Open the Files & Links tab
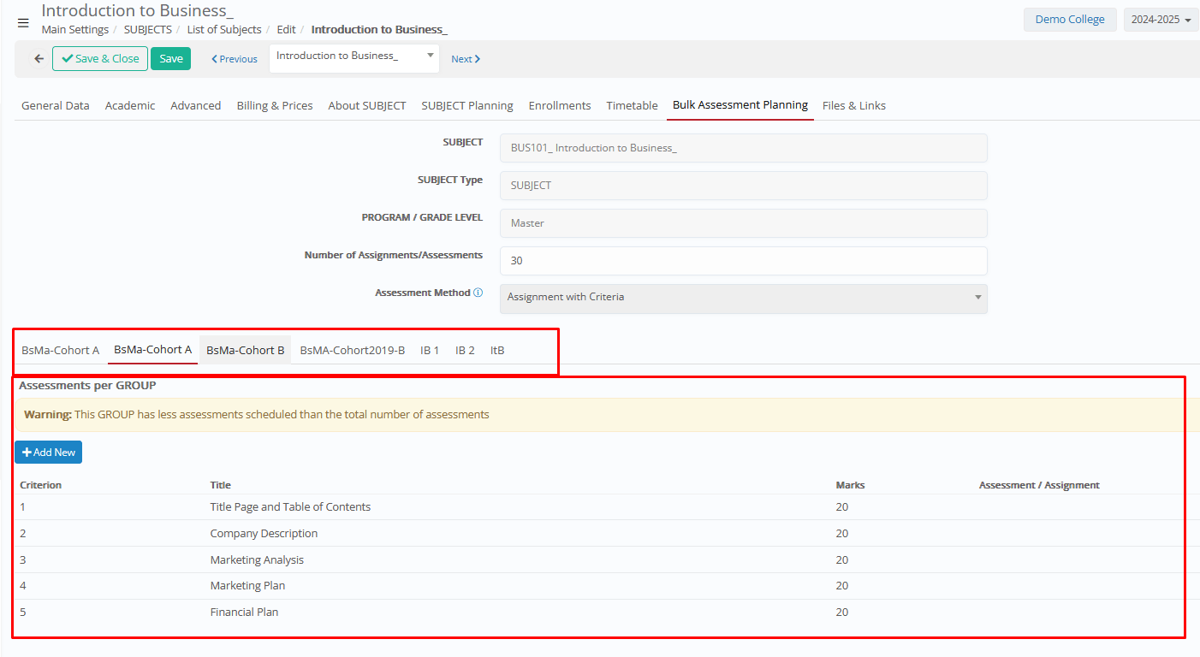 pyautogui.click(x=853, y=106)
